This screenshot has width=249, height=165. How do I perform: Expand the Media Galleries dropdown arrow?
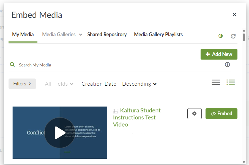[x=81, y=35]
